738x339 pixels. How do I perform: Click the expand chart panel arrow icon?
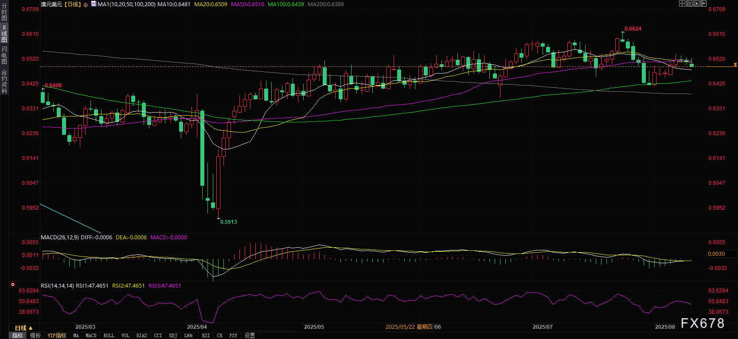[703, 4]
